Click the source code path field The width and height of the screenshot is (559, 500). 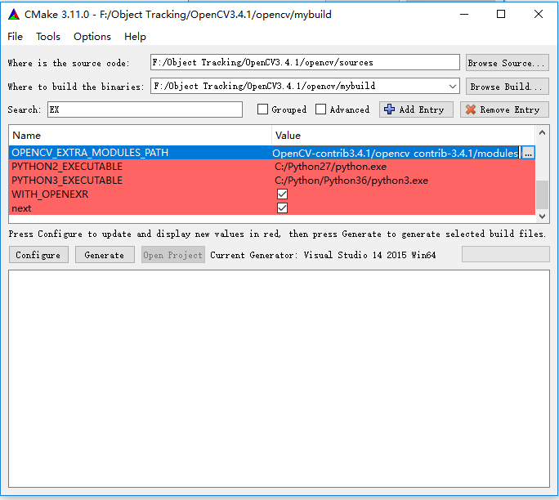[305, 62]
